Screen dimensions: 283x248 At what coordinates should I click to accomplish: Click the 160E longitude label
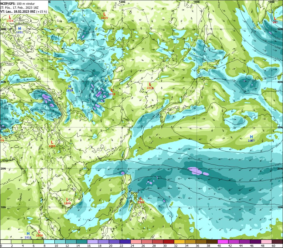point(271,2)
